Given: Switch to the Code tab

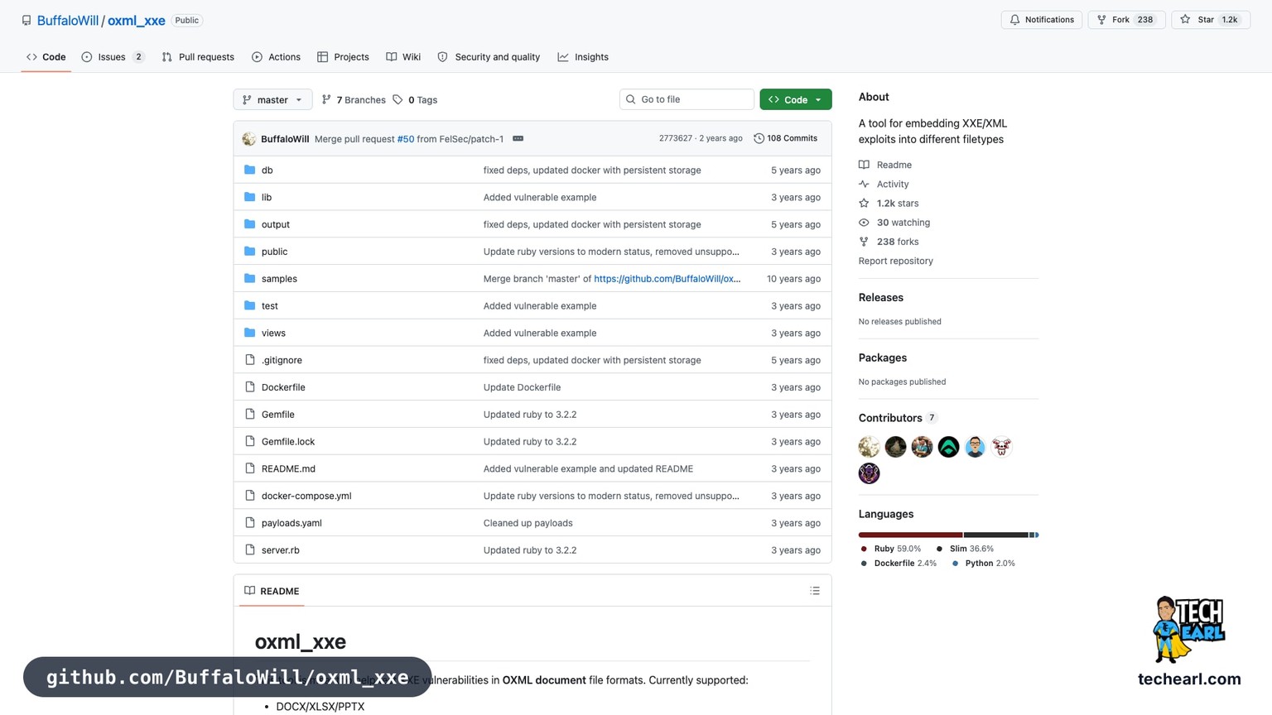Looking at the screenshot, I should 46,57.
